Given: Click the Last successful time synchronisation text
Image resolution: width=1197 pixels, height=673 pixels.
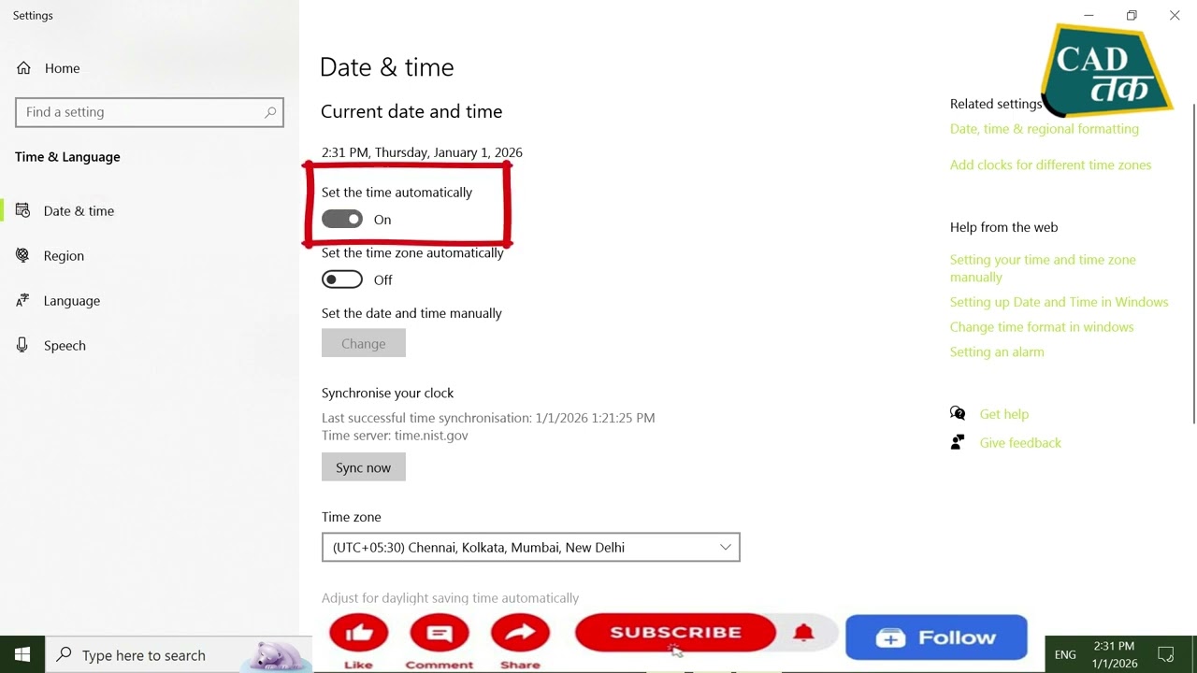Looking at the screenshot, I should pyautogui.click(x=488, y=418).
